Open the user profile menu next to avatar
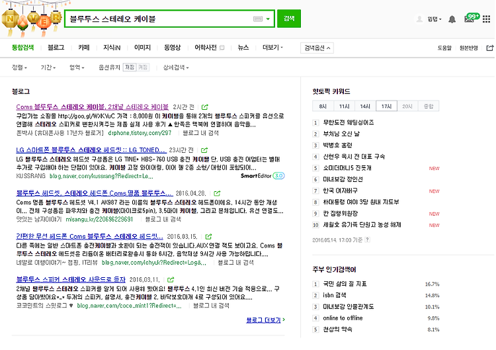Viewport: 496px width, 350px height. click(434, 19)
